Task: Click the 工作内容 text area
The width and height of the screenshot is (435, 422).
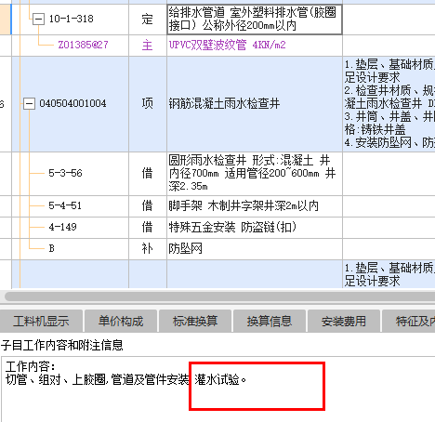Action: [x=218, y=389]
